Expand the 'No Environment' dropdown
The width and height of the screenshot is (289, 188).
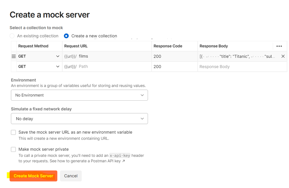coord(79,95)
